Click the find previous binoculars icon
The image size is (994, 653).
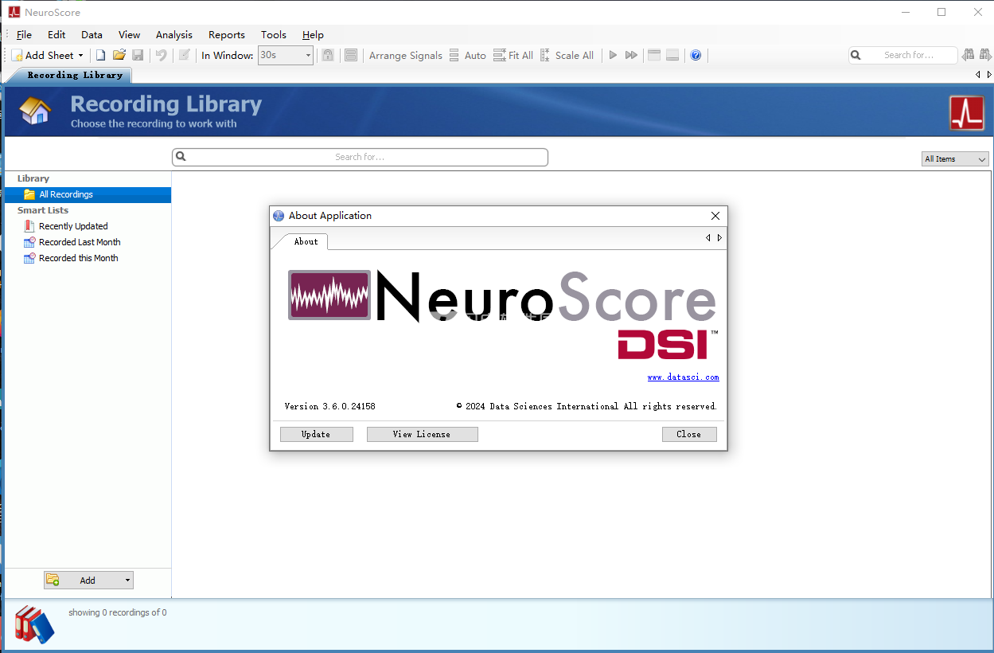[969, 55]
